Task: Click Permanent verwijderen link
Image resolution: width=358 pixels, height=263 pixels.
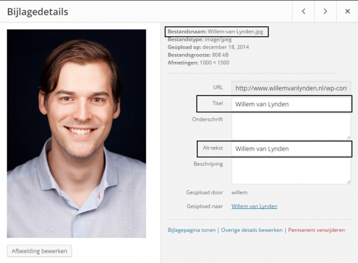Action: [x=316, y=230]
